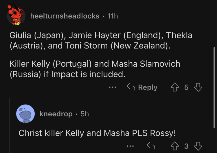Click the vote count 5 on top comment
The image size is (217, 153).
[x=186, y=87]
